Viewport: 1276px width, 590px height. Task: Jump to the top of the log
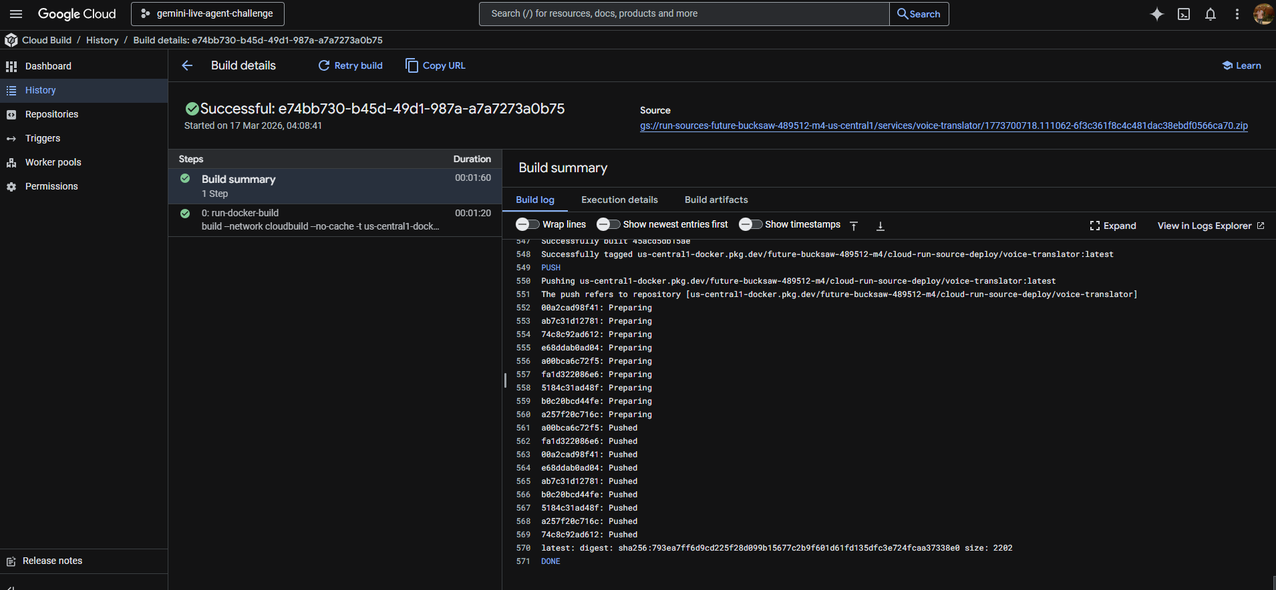click(854, 226)
